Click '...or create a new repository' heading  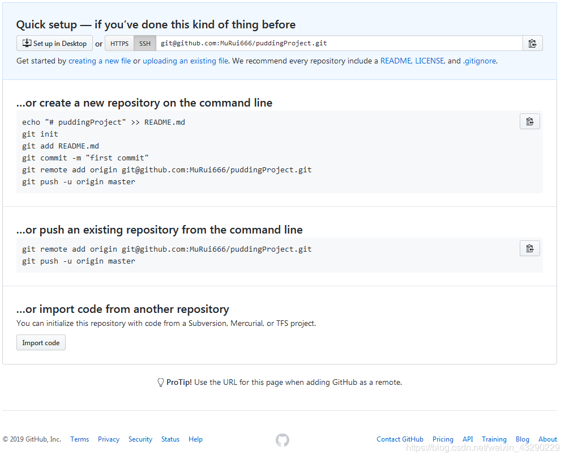144,103
